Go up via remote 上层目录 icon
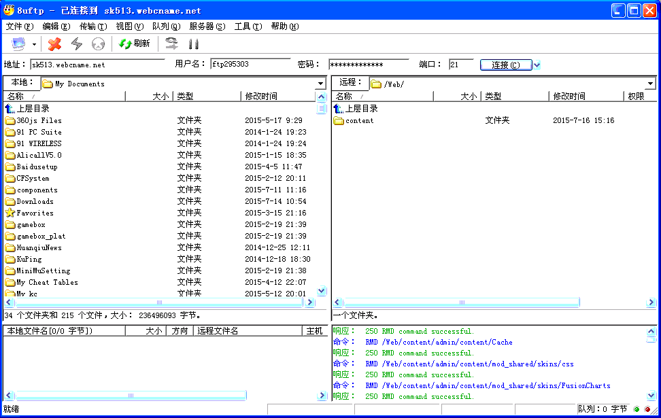Viewport: 661px width, 418px height. pos(338,109)
